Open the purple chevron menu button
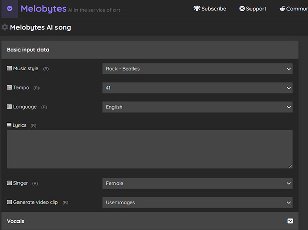 pos(10,9)
